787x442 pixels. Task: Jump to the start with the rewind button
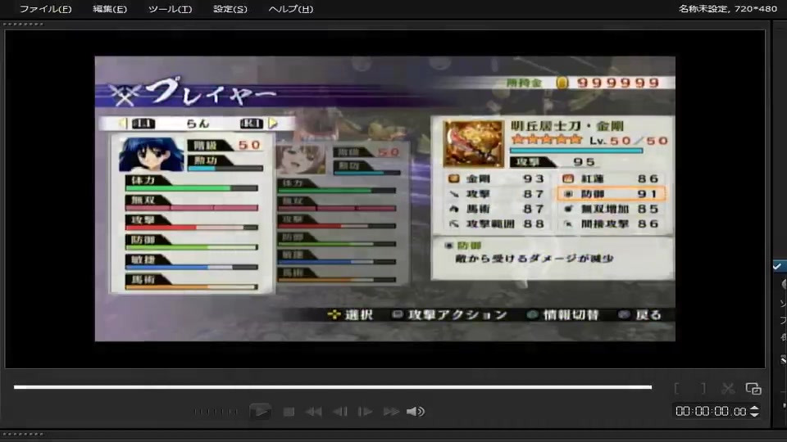click(x=314, y=412)
